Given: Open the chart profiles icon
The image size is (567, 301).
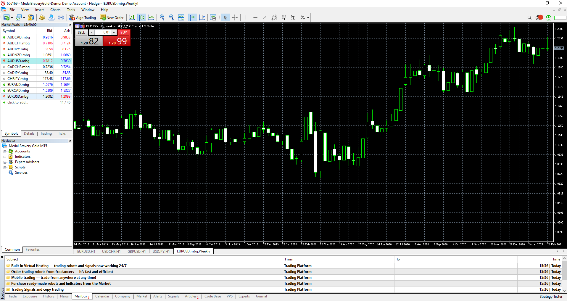Looking at the screenshot, I should point(18,17).
